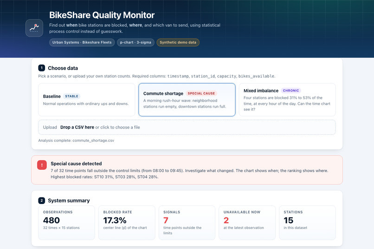This screenshot has height=249, width=374.
Task: Click the Stations 15 stat card
Action: pyautogui.click(x=308, y=223)
